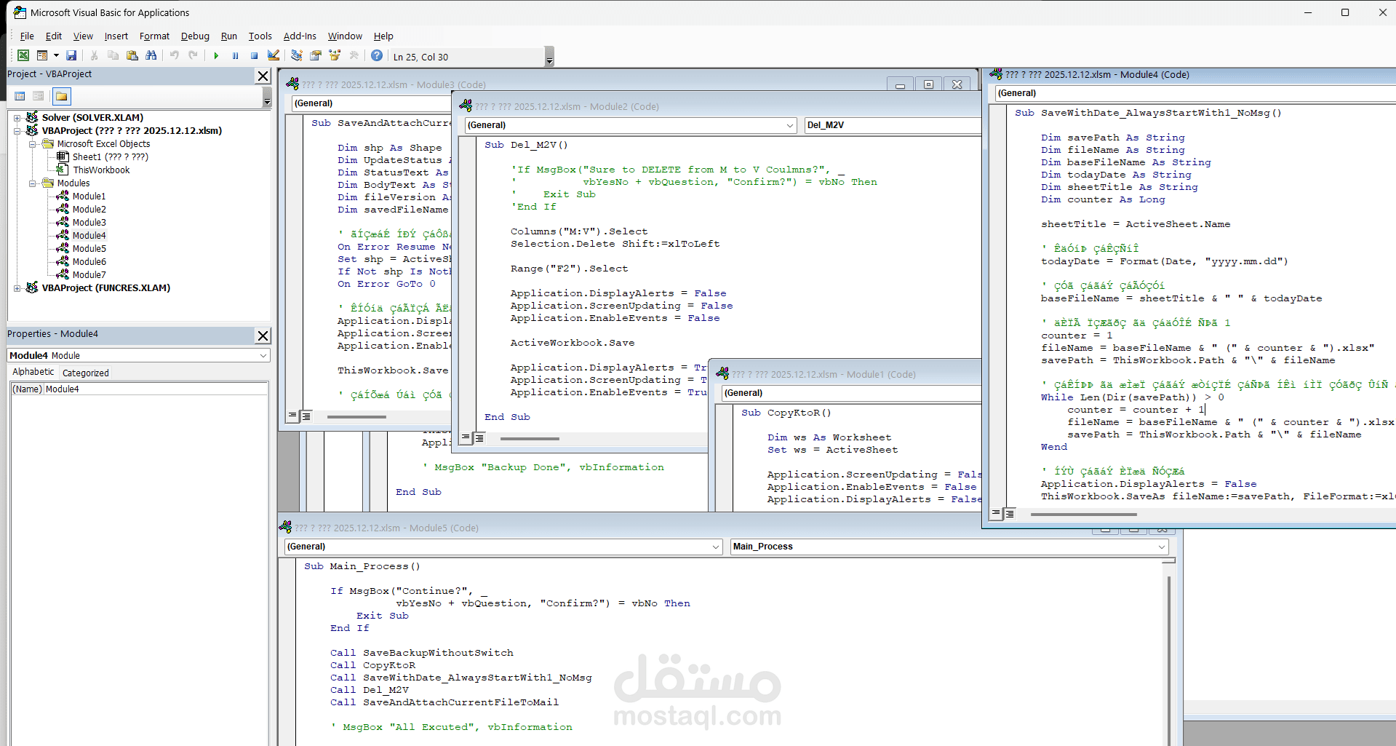The image size is (1396, 746).
Task: Open the Tools menu
Action: click(x=260, y=36)
